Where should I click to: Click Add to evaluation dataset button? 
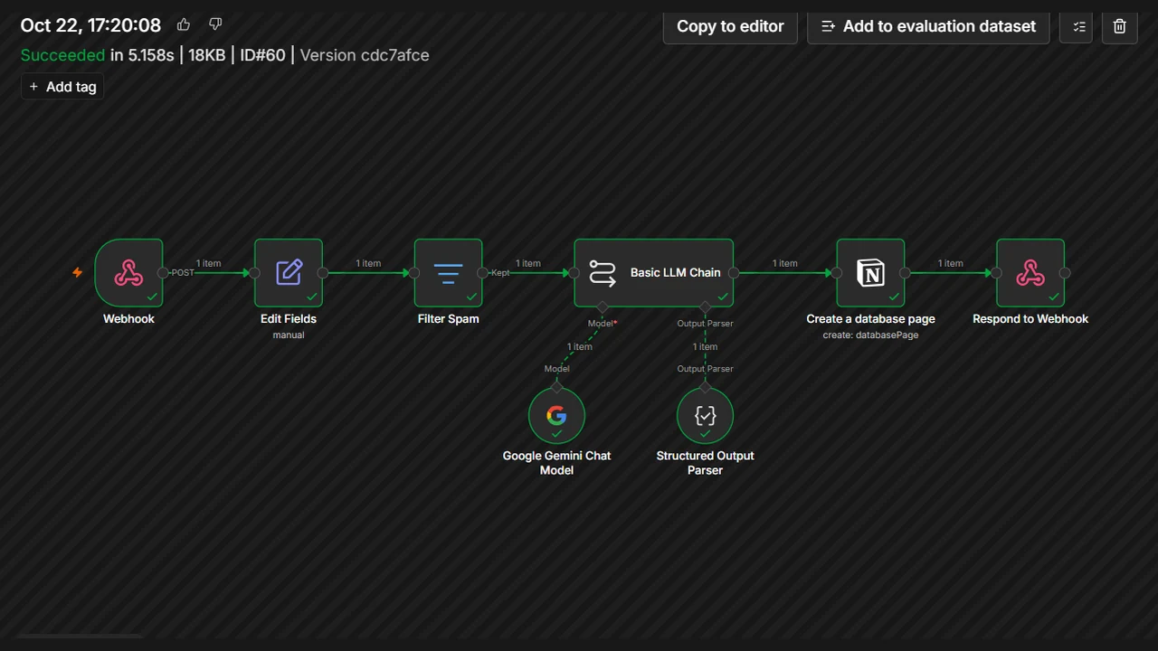[928, 26]
